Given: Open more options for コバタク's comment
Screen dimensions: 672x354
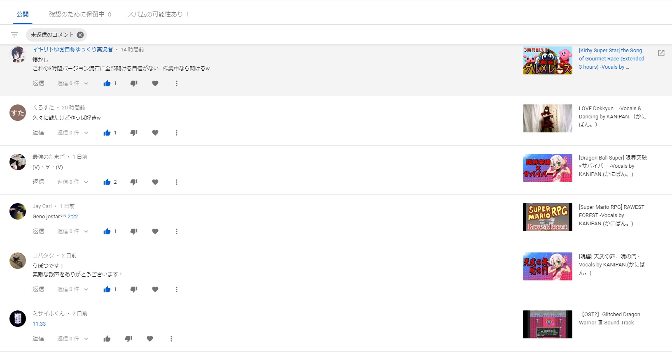Looking at the screenshot, I should pos(177,289).
